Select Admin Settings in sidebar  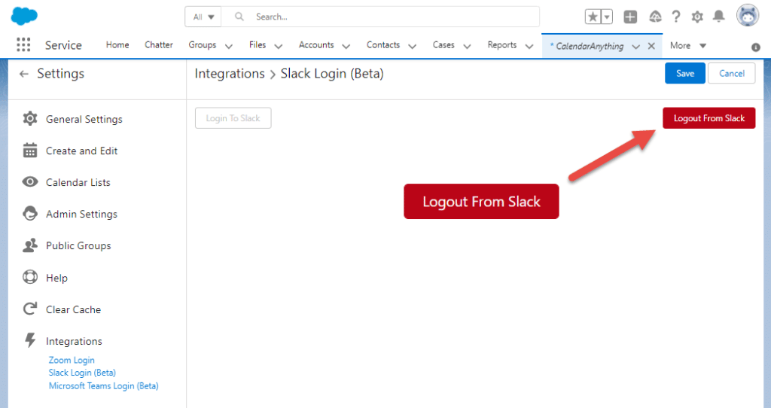81,214
